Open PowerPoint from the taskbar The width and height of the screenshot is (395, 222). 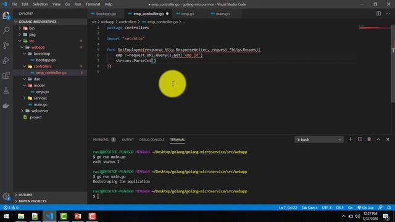coord(78,216)
